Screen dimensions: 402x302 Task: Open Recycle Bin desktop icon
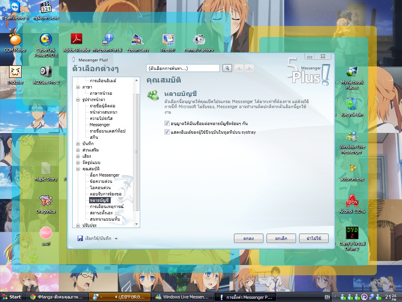tap(352, 107)
